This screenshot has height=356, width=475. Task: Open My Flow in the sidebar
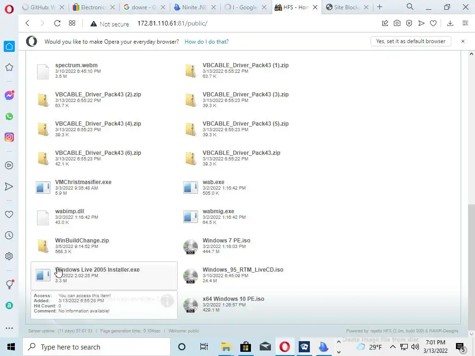[x=9, y=186]
